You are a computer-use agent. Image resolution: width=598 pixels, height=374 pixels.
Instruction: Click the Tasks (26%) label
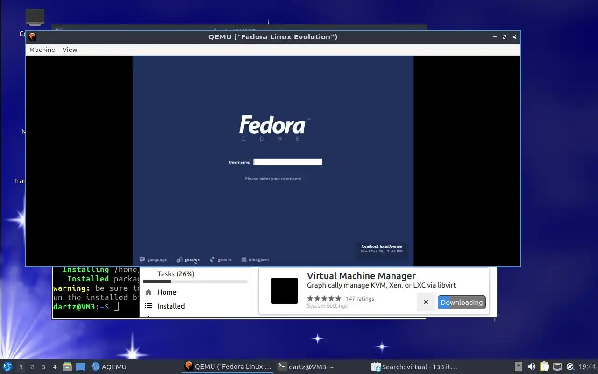(176, 274)
